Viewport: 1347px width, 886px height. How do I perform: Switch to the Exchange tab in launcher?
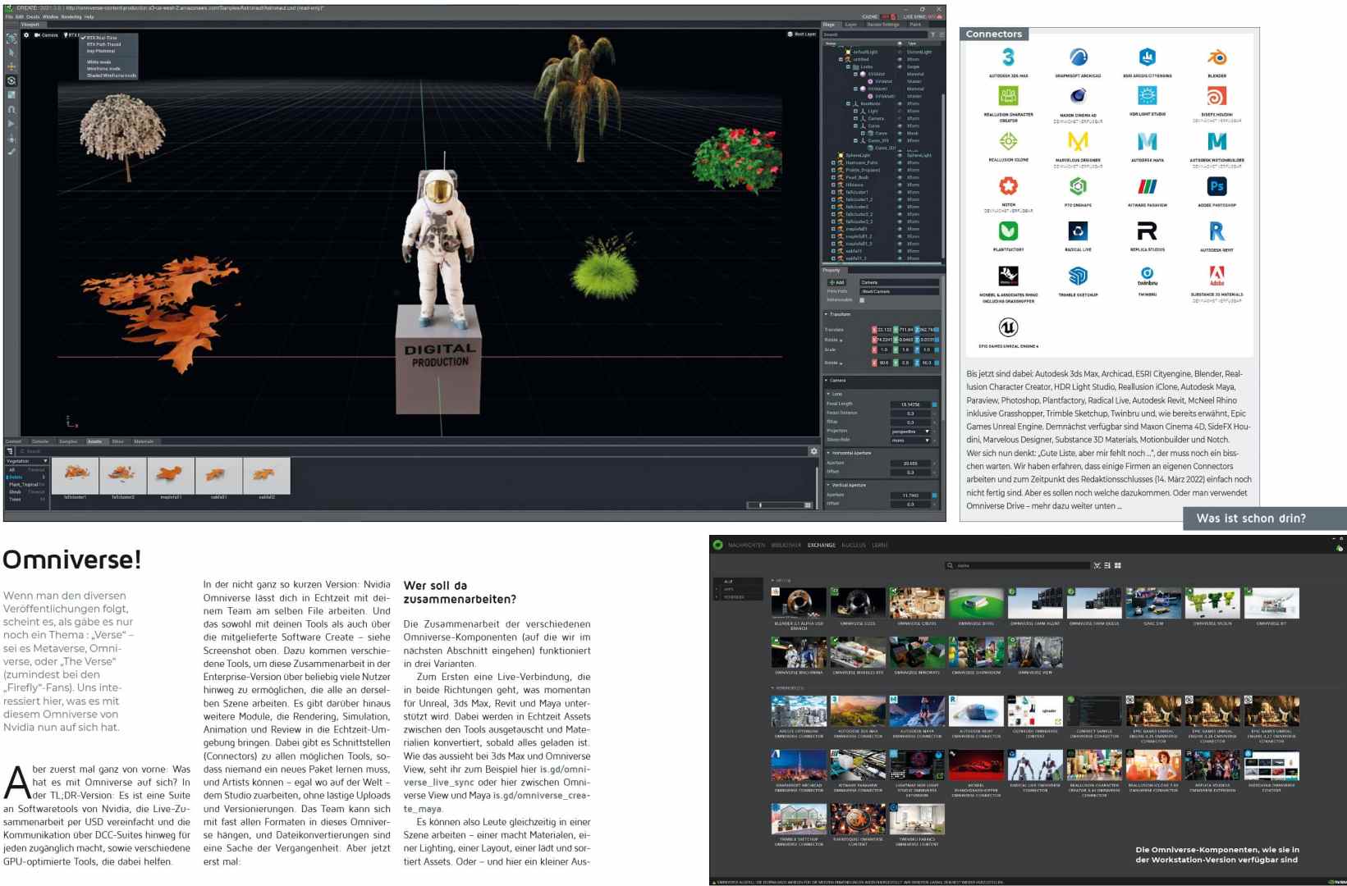[x=821, y=546]
